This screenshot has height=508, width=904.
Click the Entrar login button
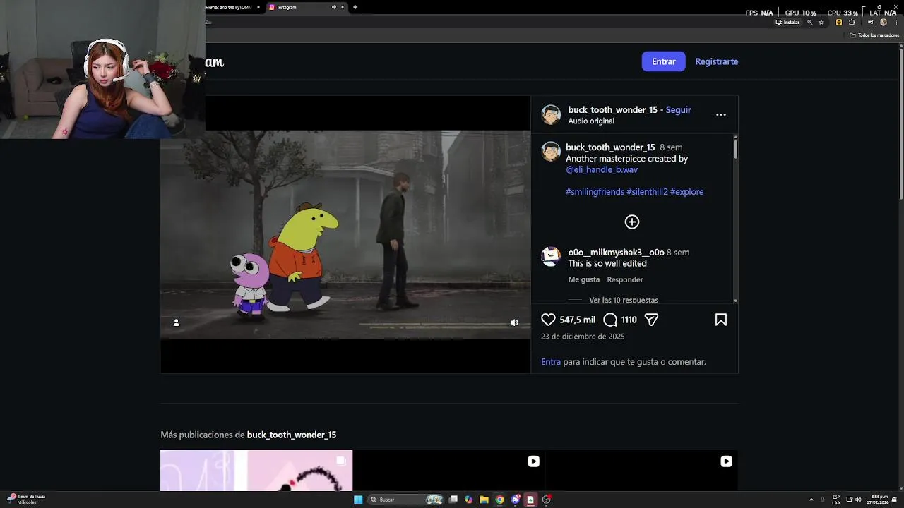tap(663, 61)
